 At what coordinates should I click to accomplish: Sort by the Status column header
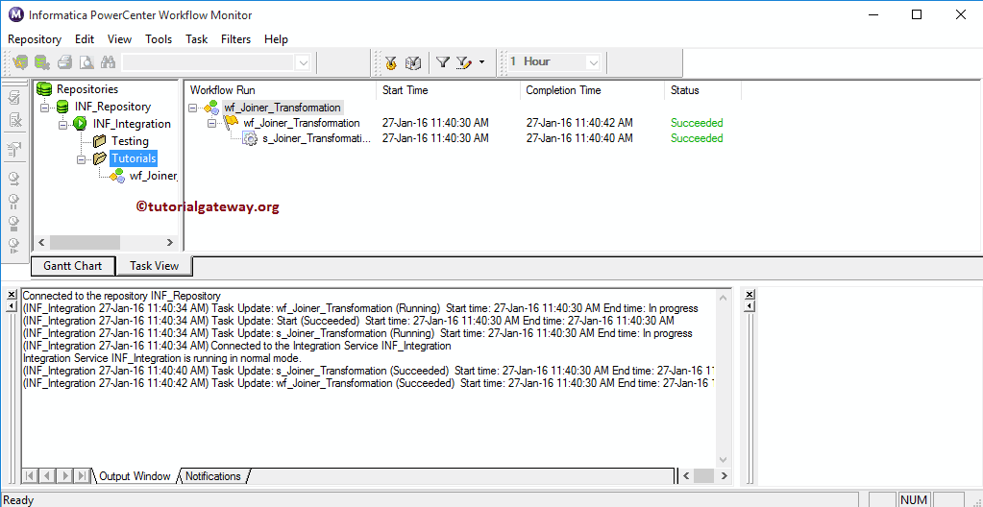click(702, 90)
